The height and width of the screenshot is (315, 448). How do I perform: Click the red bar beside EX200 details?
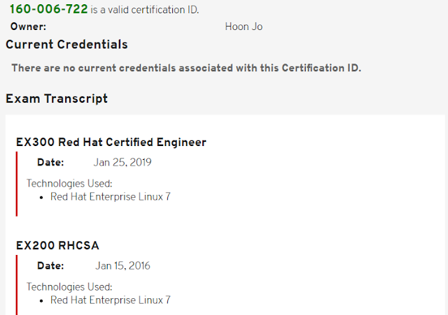point(17,285)
